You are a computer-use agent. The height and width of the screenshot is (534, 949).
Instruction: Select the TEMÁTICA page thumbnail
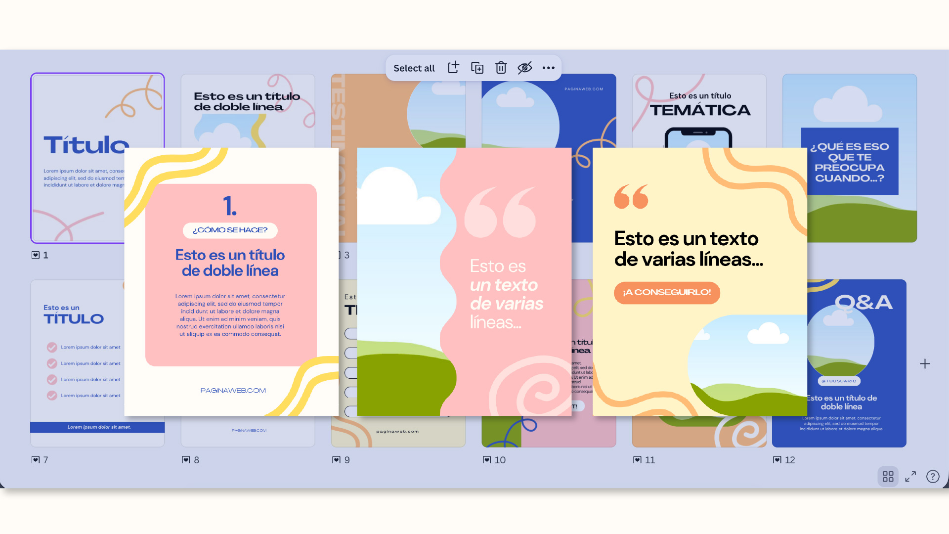point(699,111)
